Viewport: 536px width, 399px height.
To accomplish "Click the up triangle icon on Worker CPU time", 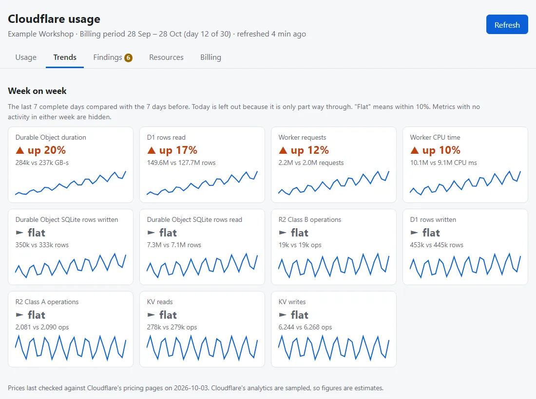I will (x=415, y=150).
